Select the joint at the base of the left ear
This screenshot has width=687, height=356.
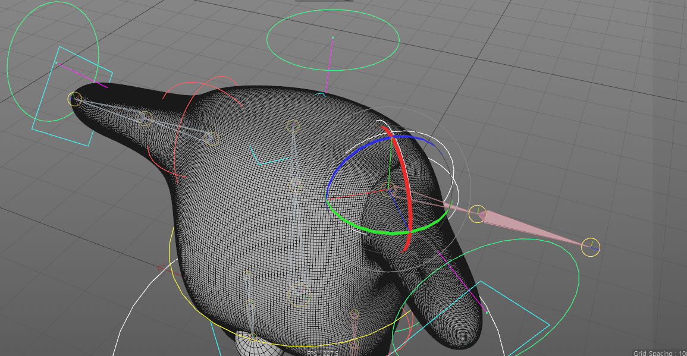pos(210,138)
